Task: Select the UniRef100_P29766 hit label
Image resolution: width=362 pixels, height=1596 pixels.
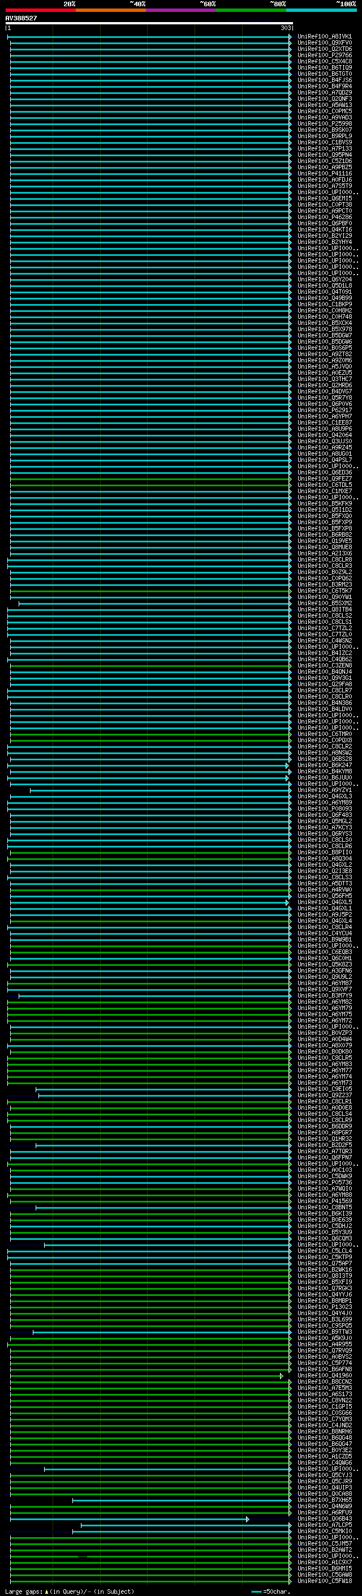Action: tap(324, 55)
